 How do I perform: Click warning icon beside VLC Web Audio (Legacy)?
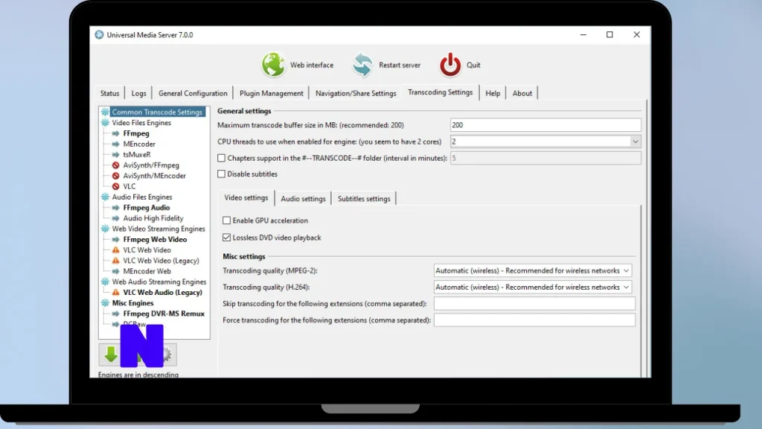coord(115,292)
